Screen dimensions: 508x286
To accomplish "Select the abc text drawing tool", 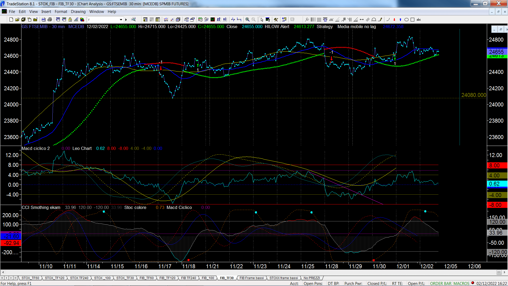I will [419, 20].
